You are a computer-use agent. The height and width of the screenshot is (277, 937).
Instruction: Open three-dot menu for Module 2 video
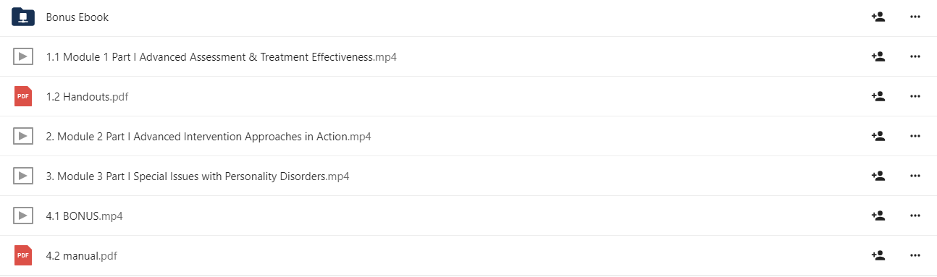[915, 136]
